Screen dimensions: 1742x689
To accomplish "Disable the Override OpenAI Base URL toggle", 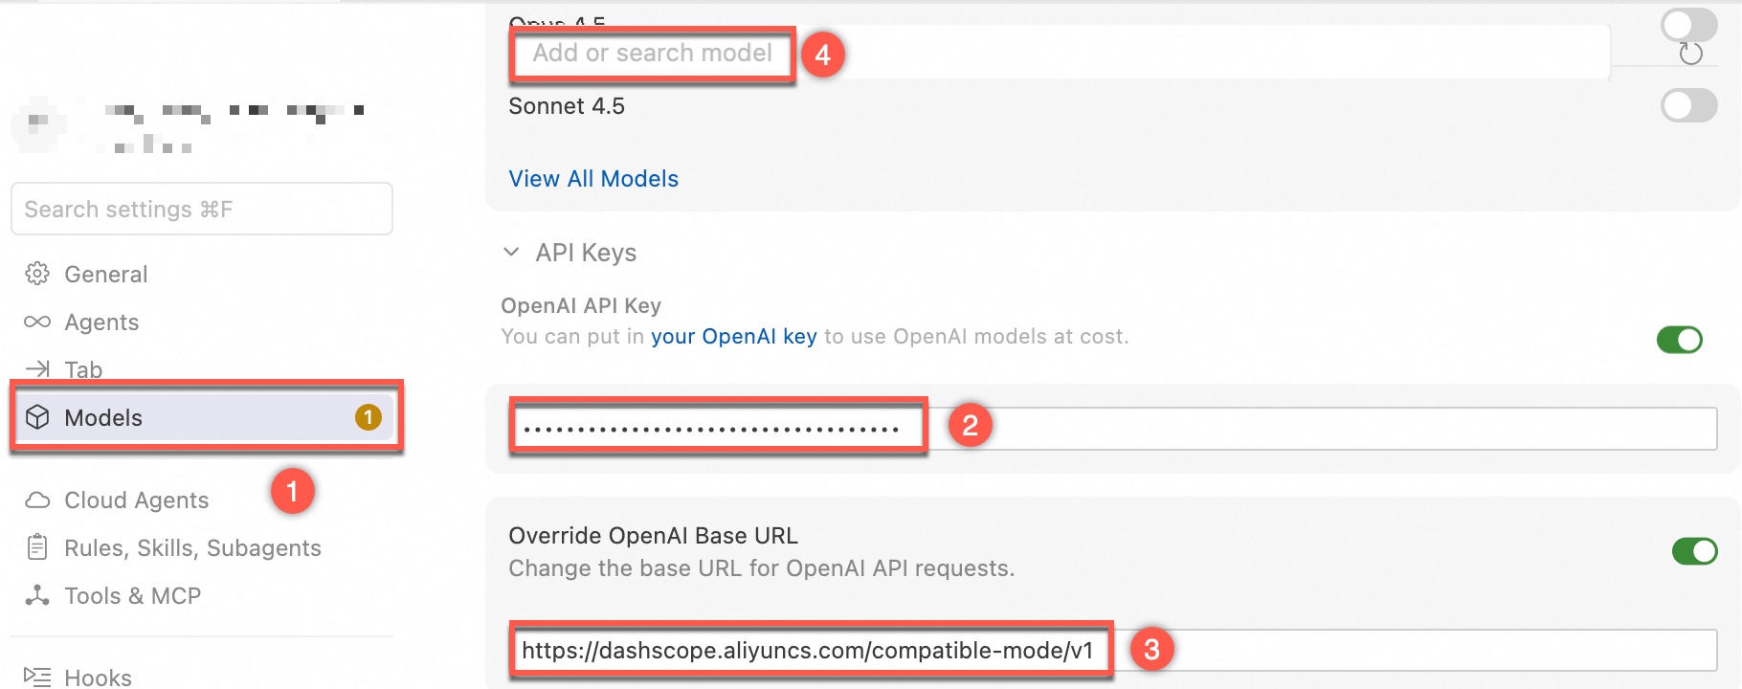I will point(1694,551).
